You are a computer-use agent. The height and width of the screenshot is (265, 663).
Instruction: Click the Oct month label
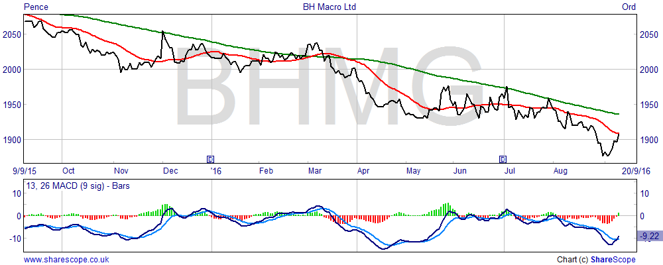click(x=68, y=171)
